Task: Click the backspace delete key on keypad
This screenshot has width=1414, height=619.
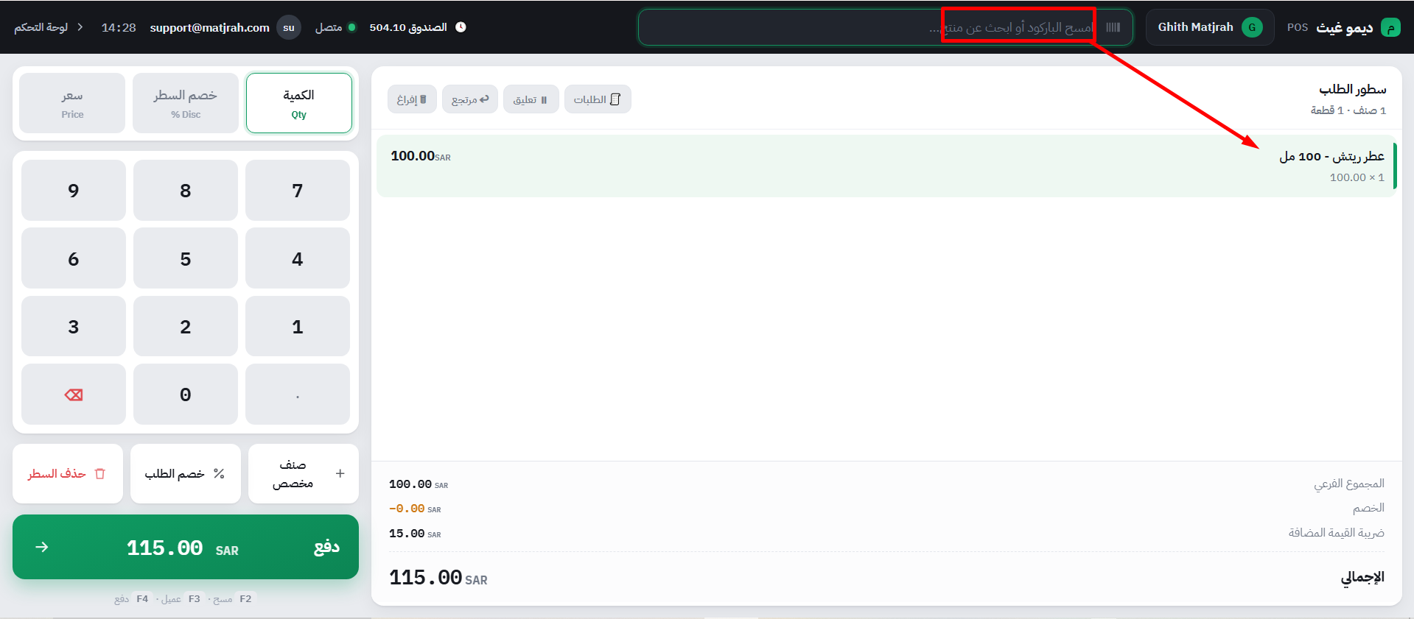Action: coord(74,395)
